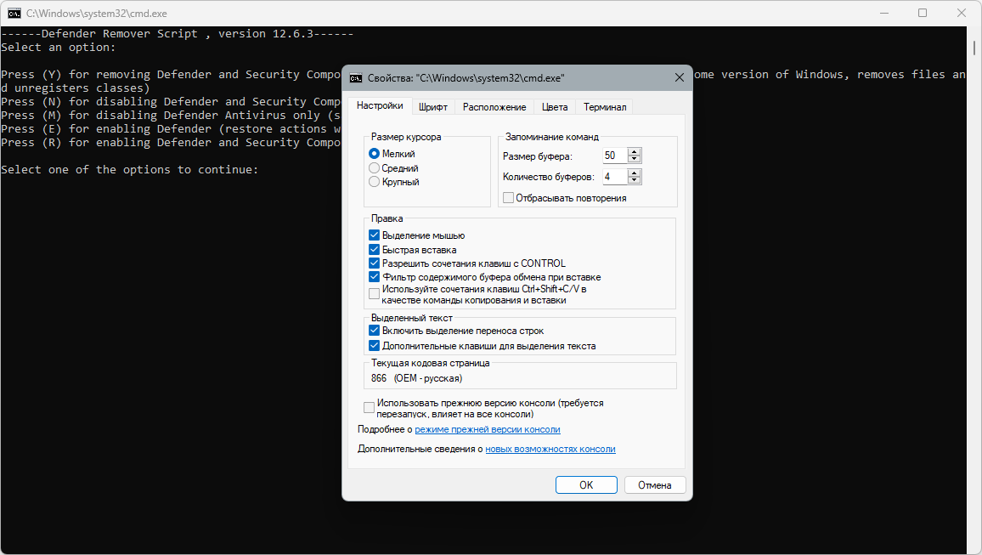Increase Размер буфера with the up arrow
The height and width of the screenshot is (555, 982).
coord(635,151)
